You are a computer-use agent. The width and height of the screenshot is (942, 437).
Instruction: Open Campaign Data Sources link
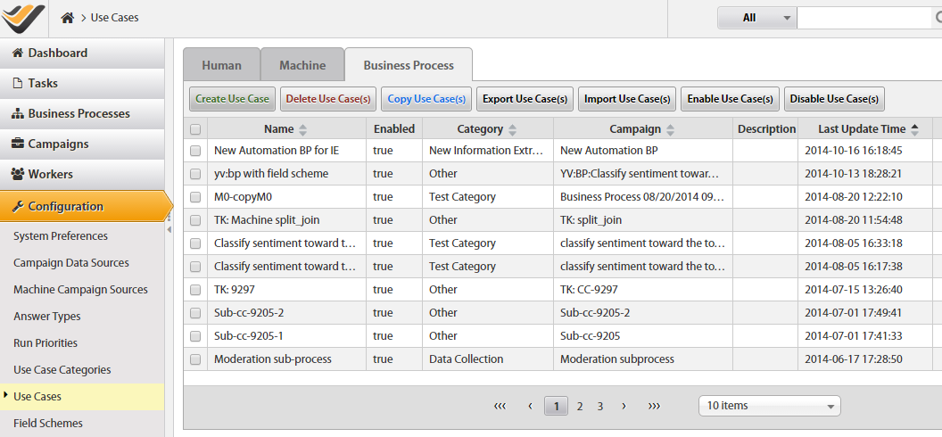[x=70, y=263]
